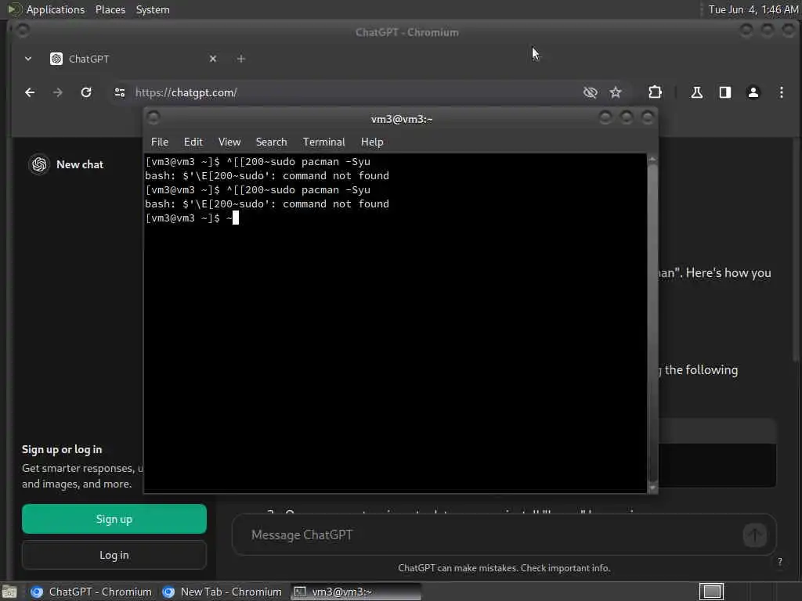Viewport: 802px width, 601px height.
Task: Click the terminal prompt cursor line
Action: 192,218
